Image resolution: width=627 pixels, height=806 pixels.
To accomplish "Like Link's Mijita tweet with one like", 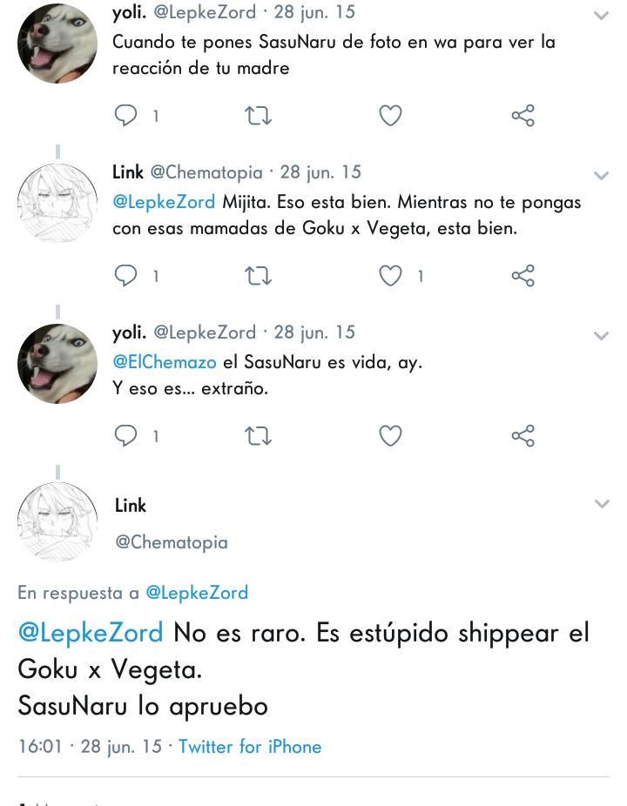I will [x=390, y=276].
